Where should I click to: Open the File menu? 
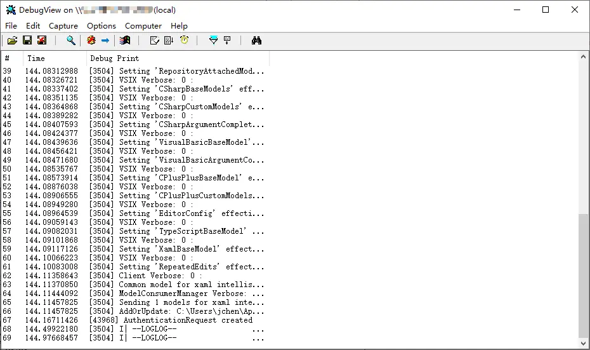[x=11, y=25]
